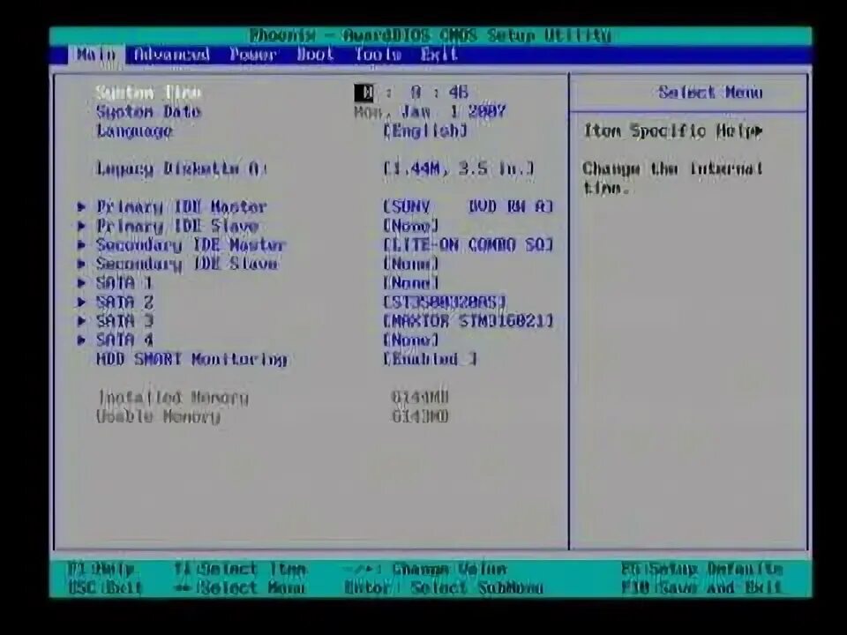
Task: Click [None] value for Secondary IDE Slave
Action: [410, 264]
